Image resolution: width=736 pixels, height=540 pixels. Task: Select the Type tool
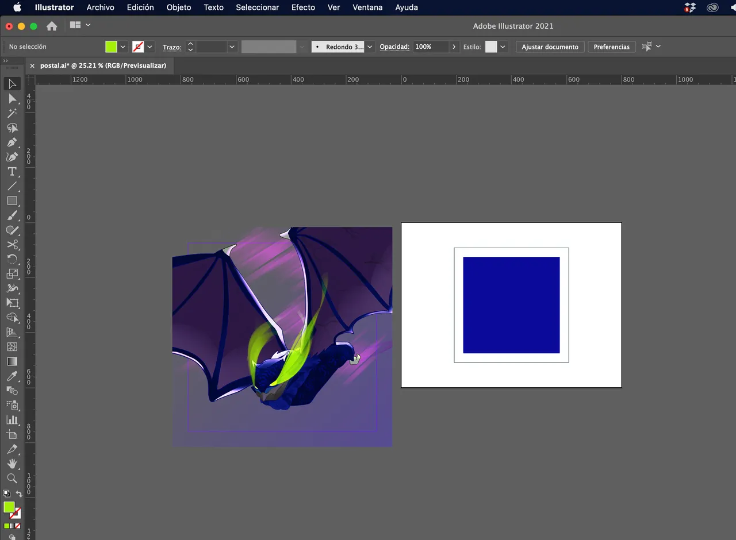click(x=11, y=172)
